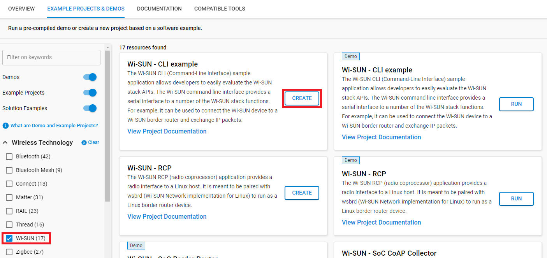Viewport: 547px width, 258px height.
Task: Create the Wi-SUN RCP project
Action: point(302,193)
